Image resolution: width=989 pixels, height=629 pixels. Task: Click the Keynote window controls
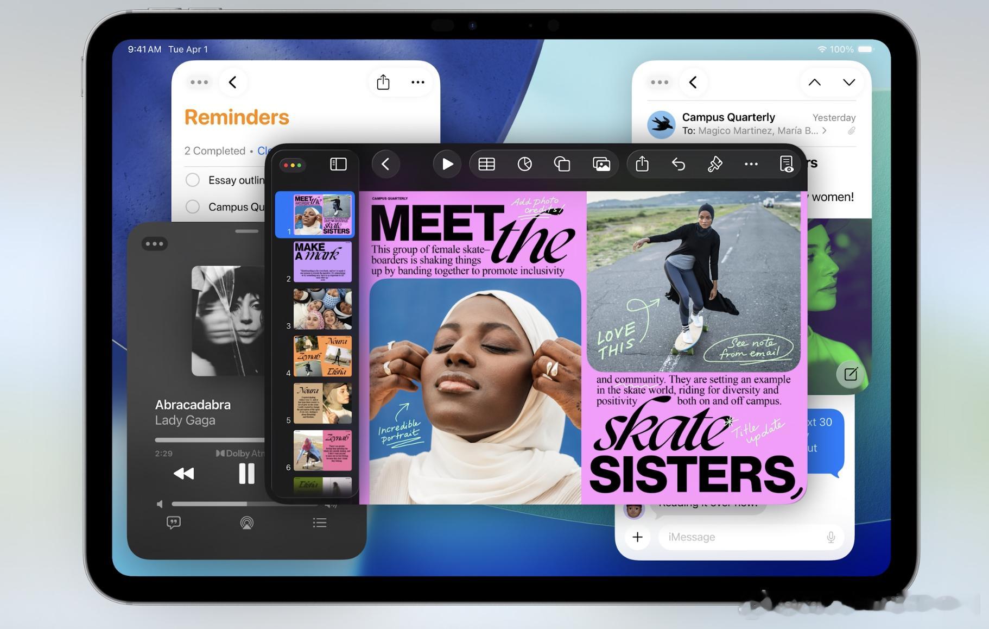pos(293,165)
